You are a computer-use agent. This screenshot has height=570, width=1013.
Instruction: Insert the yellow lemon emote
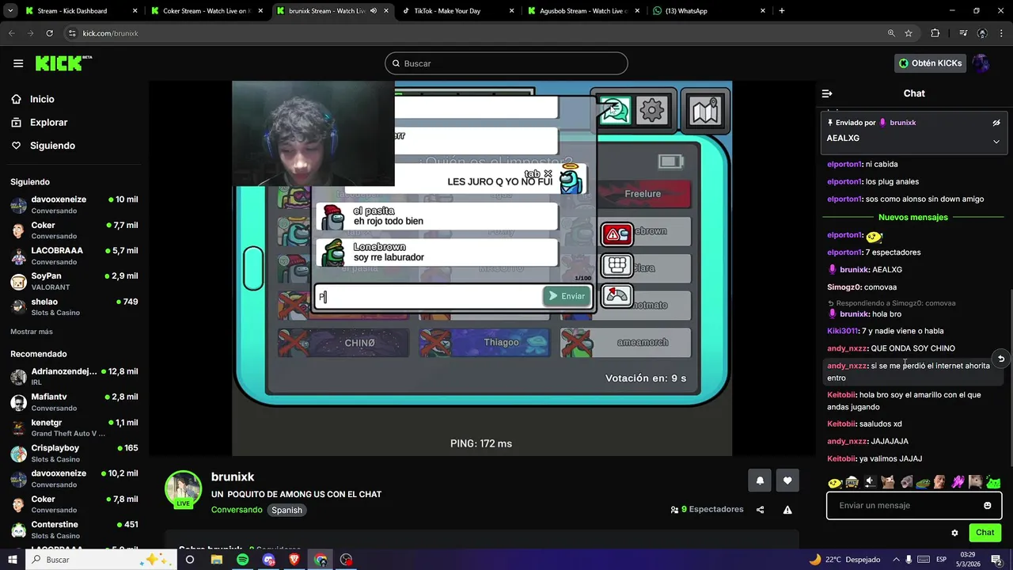coord(834,482)
